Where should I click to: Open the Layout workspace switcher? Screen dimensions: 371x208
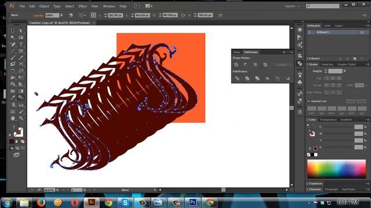(x=292, y=6)
